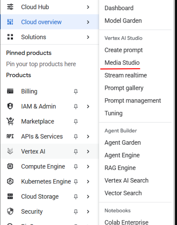
Task: Select Tuning in Vertex AI Studio
Action: tap(114, 113)
